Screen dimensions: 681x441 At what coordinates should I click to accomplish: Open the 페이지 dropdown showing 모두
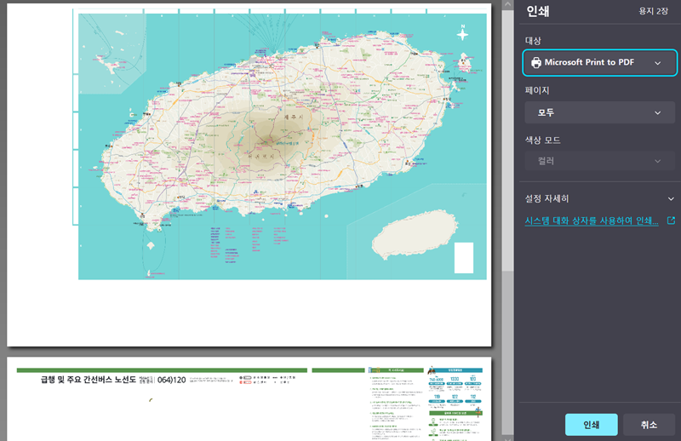point(599,112)
